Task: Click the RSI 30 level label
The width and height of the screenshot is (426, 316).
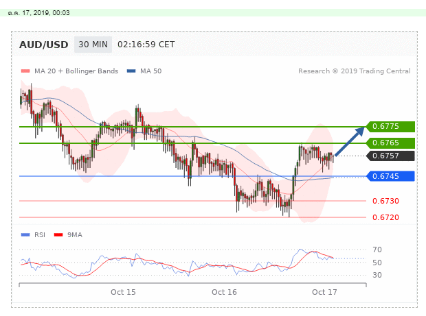Action: [377, 275]
